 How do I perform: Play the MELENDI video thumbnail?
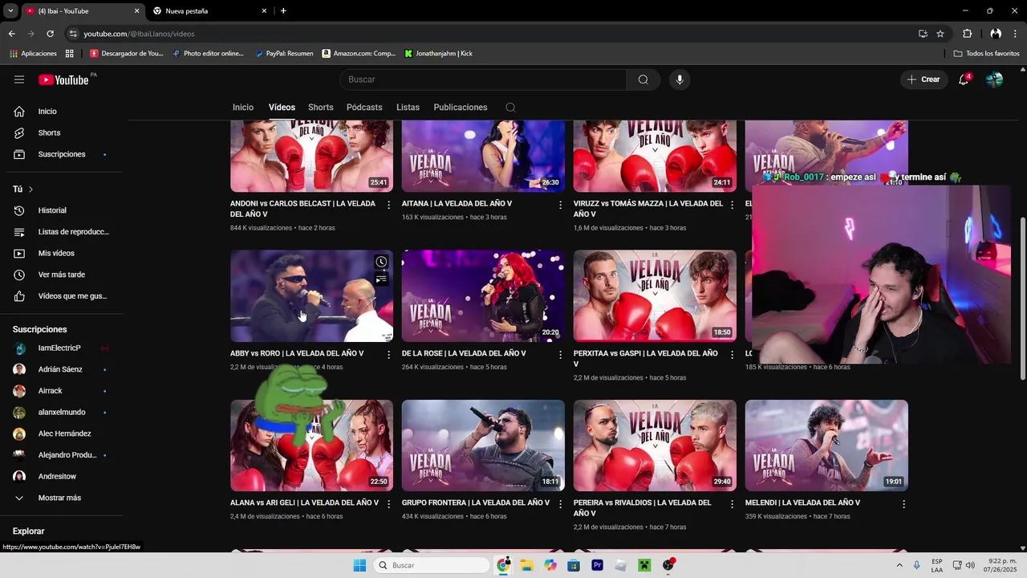[x=826, y=446]
